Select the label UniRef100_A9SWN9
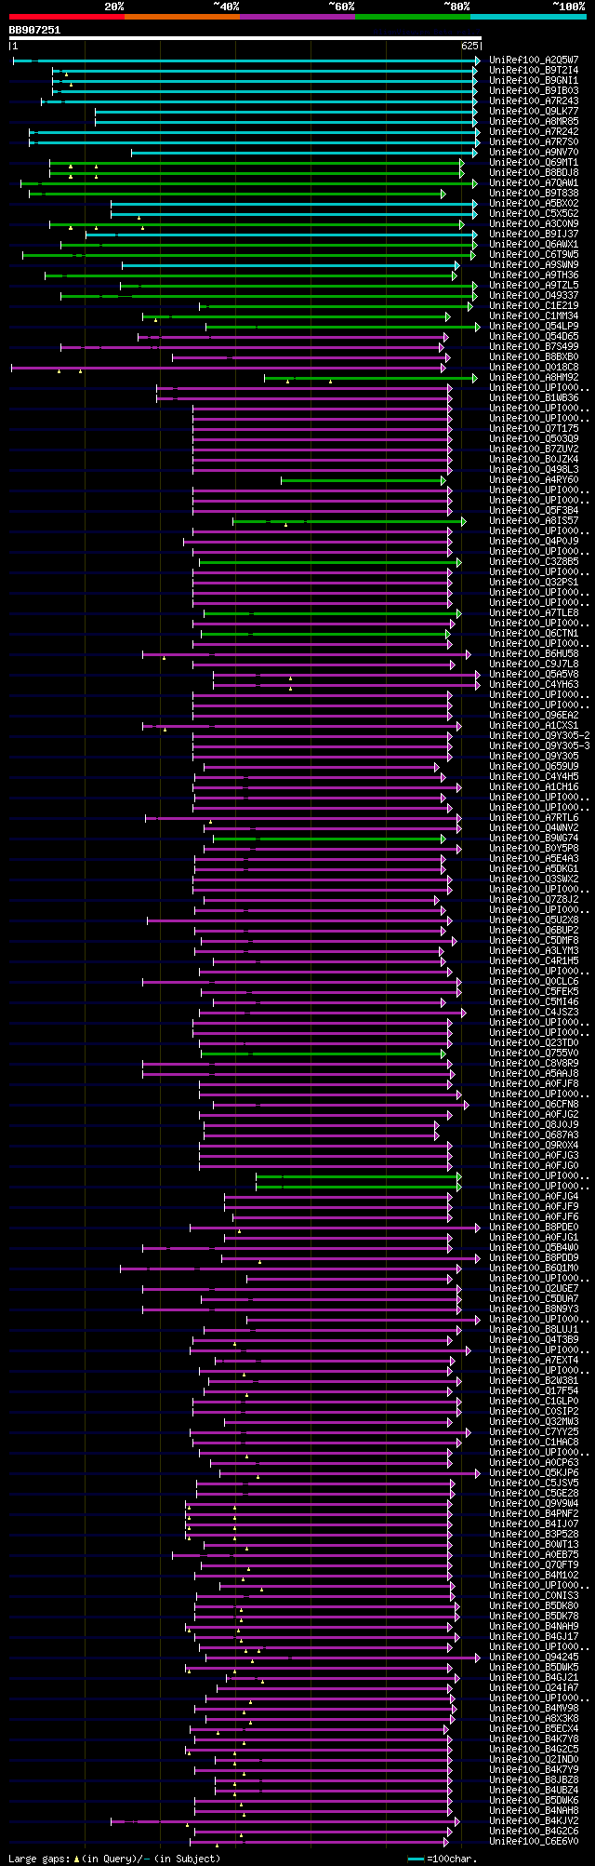Image resolution: width=595 pixels, height=1866 pixels. point(534,265)
